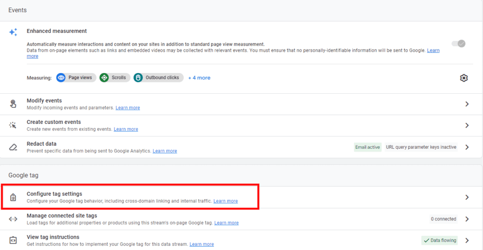Open Learn more link for connected site tags

(226, 223)
